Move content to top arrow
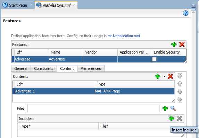199x138 pixels. click(180, 76)
